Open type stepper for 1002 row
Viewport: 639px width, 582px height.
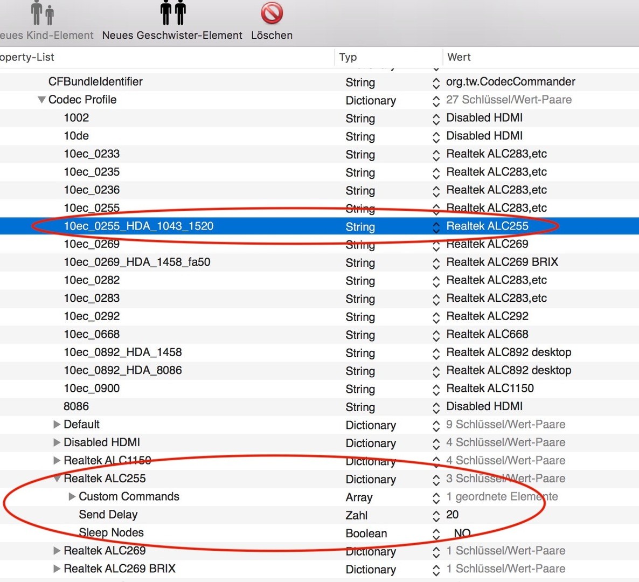coord(436,119)
